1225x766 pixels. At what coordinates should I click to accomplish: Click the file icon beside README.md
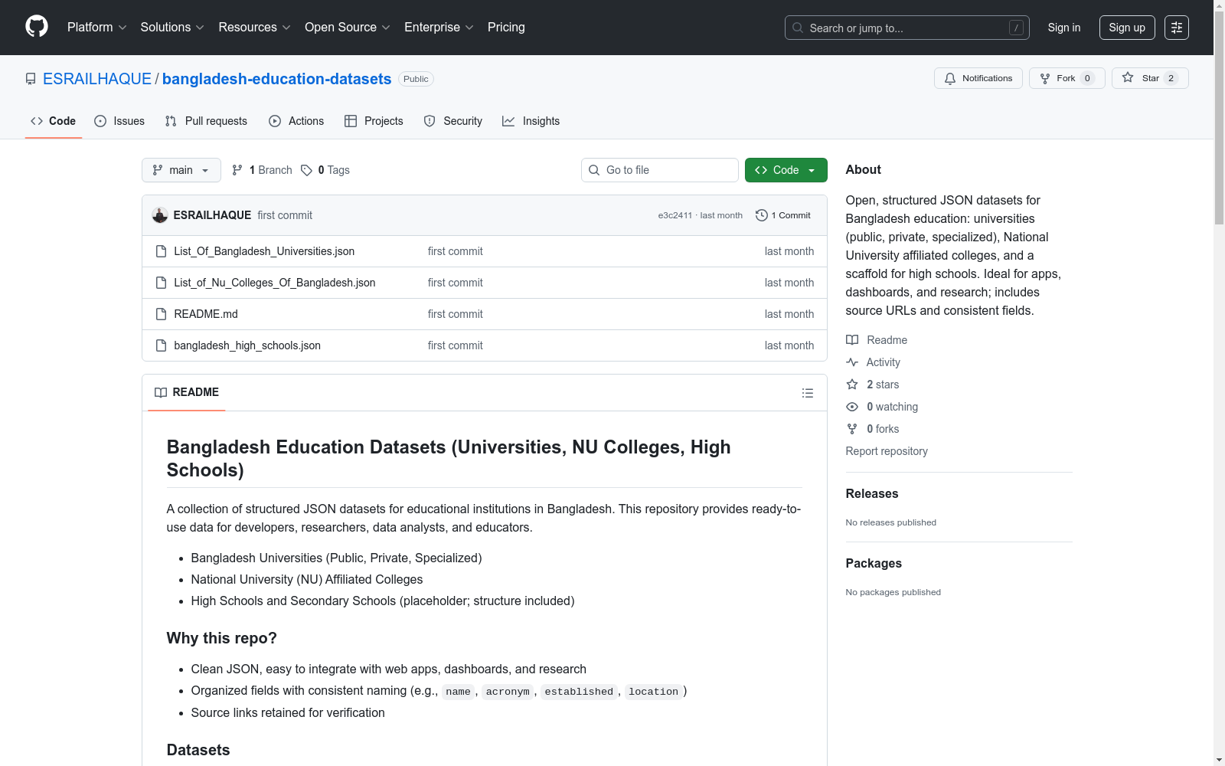[161, 314]
